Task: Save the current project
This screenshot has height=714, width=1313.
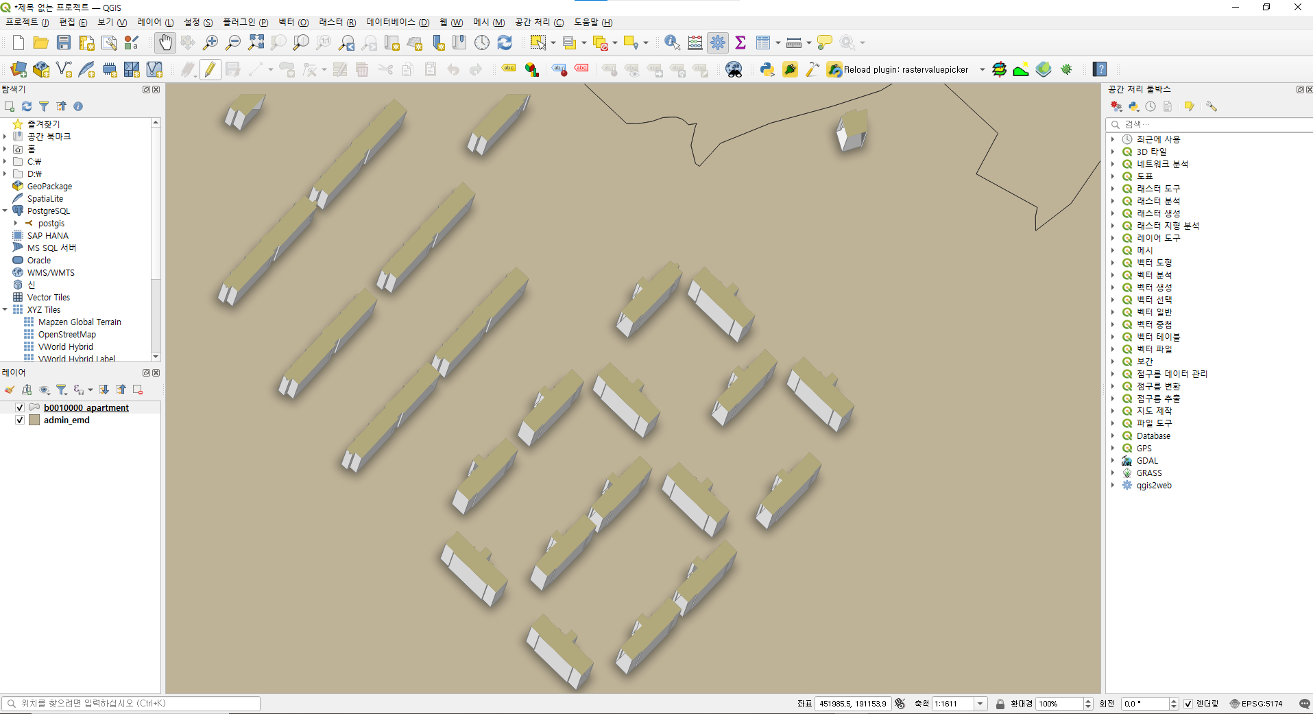Action: 64,42
